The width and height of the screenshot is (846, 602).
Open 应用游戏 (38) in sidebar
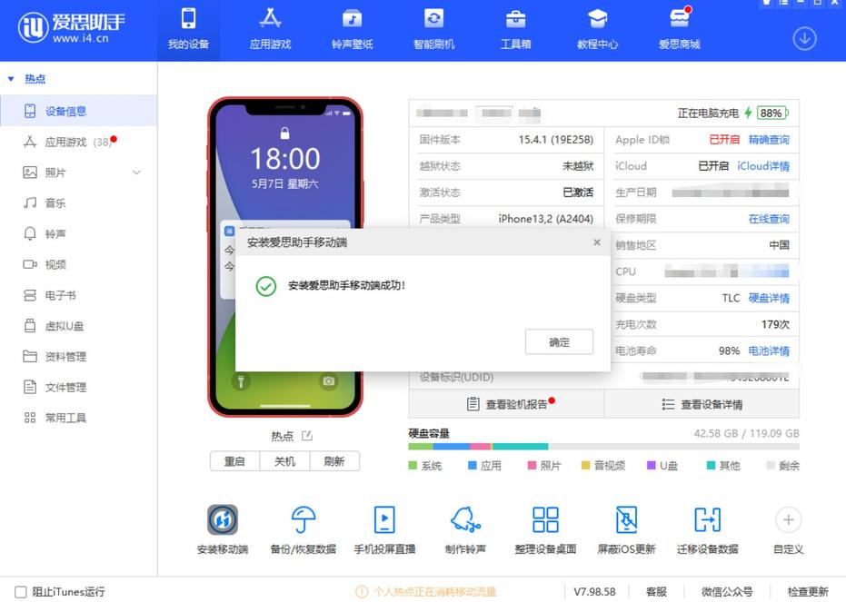pos(79,142)
